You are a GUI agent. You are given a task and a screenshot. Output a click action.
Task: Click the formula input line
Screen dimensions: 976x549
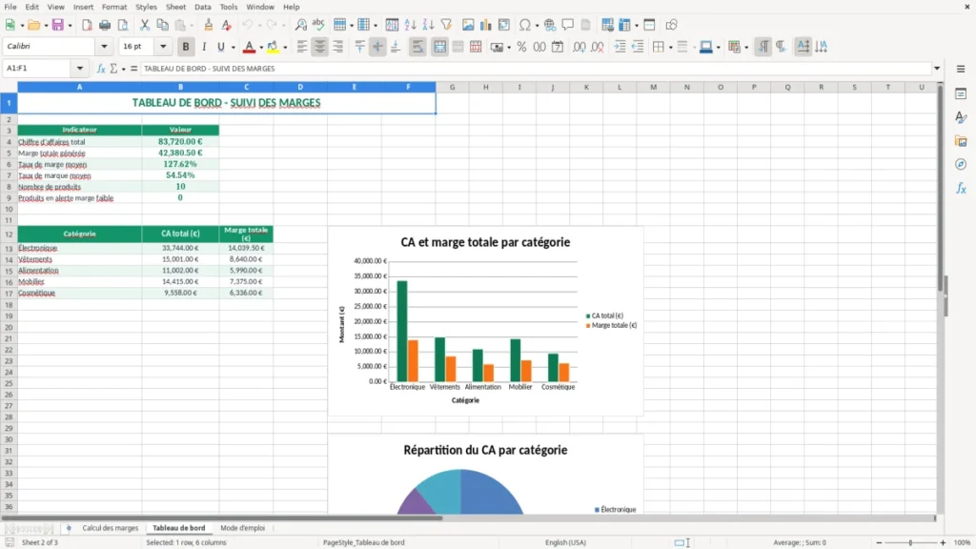(x=536, y=69)
